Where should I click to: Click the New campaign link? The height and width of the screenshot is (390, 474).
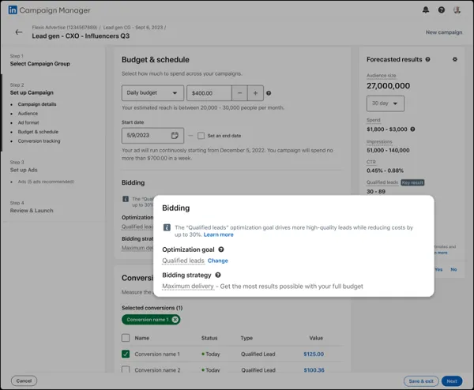[444, 32]
